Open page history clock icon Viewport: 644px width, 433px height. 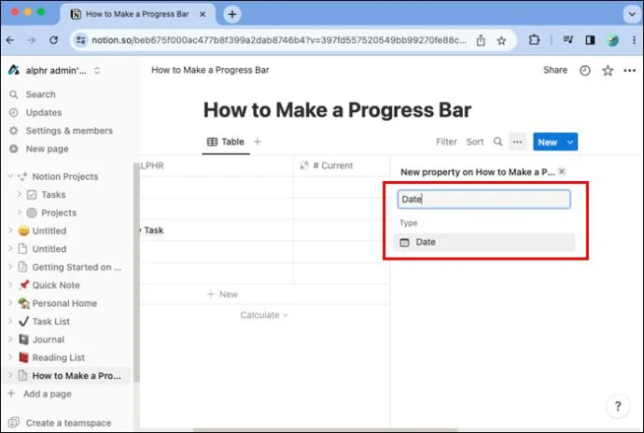click(x=585, y=71)
